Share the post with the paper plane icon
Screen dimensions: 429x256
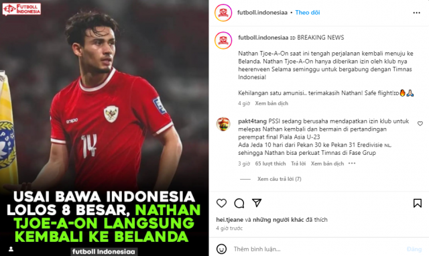point(257,202)
